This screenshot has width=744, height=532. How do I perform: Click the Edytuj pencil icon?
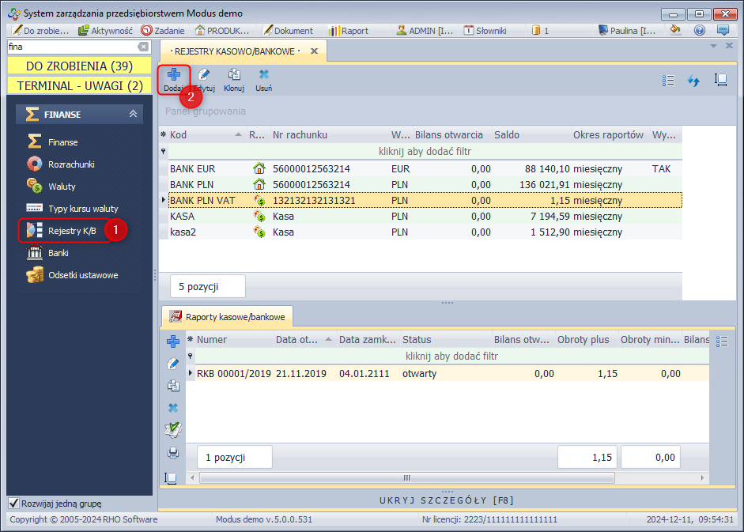[204, 75]
